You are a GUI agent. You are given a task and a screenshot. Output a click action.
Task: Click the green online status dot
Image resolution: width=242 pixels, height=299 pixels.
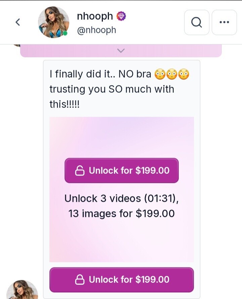[65, 33]
